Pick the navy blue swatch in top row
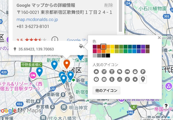Image resolution: width=173 pixels, height=120 pixels. (139, 47)
